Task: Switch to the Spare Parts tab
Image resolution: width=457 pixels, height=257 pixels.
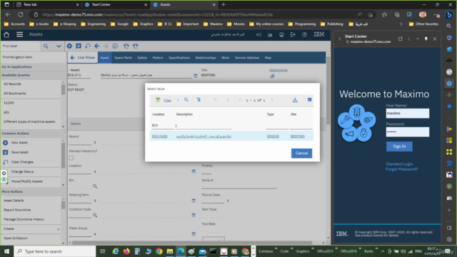Action: point(123,58)
